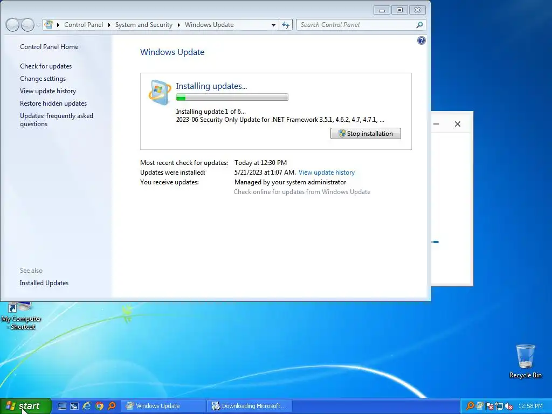Click System and Security in the breadcrumb

(143, 25)
